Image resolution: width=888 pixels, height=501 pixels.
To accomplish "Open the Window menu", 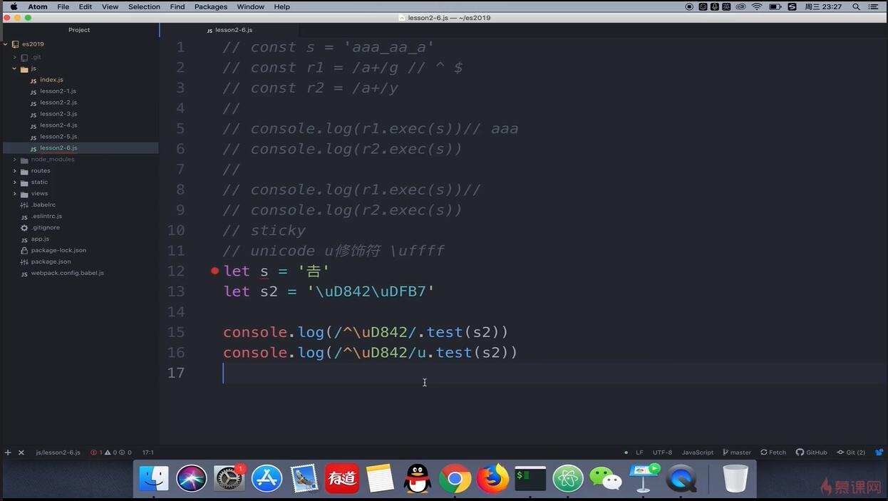I will click(251, 6).
